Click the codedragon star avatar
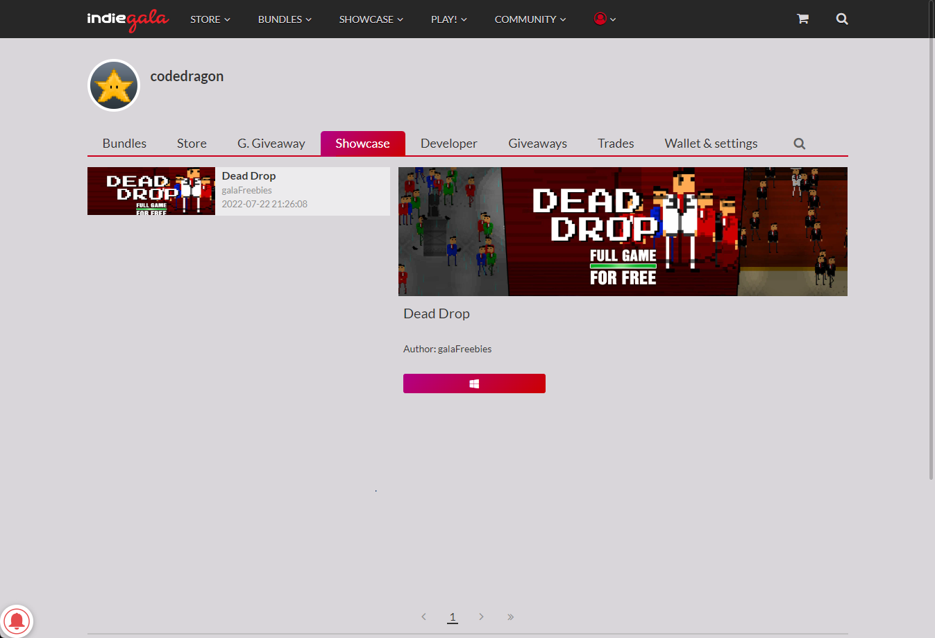Image resolution: width=935 pixels, height=638 pixels. pos(114,85)
